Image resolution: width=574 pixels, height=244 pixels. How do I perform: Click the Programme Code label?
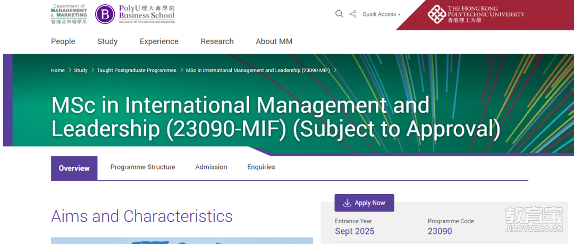pos(451,221)
